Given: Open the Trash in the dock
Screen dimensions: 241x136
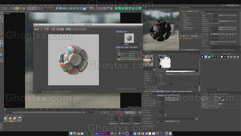Looking at the screenshot, I should pyautogui.click(x=170, y=134).
